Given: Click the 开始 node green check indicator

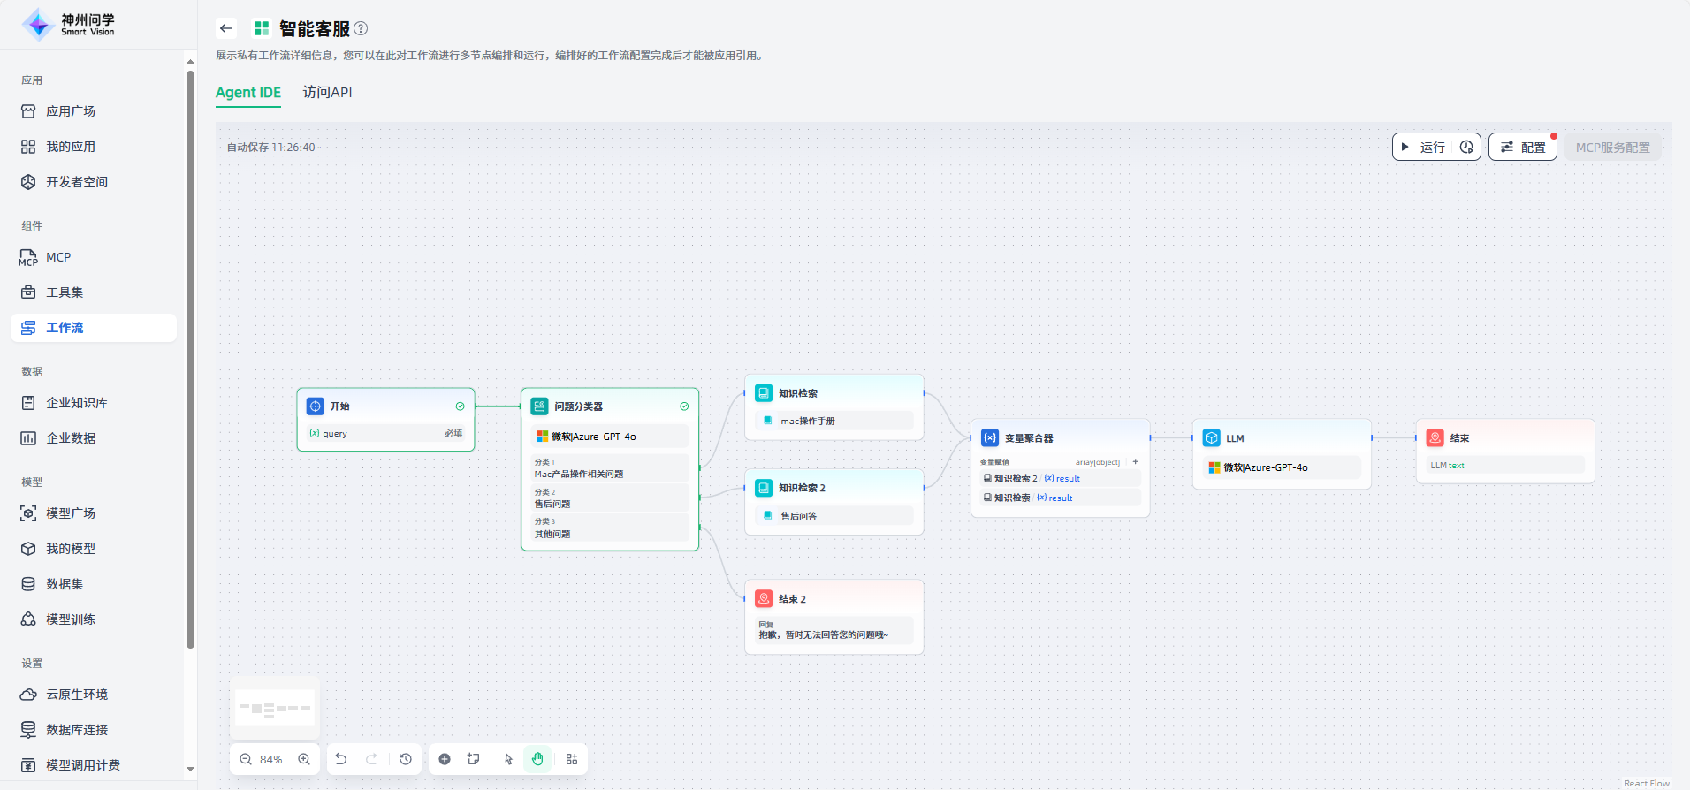Looking at the screenshot, I should coord(460,406).
